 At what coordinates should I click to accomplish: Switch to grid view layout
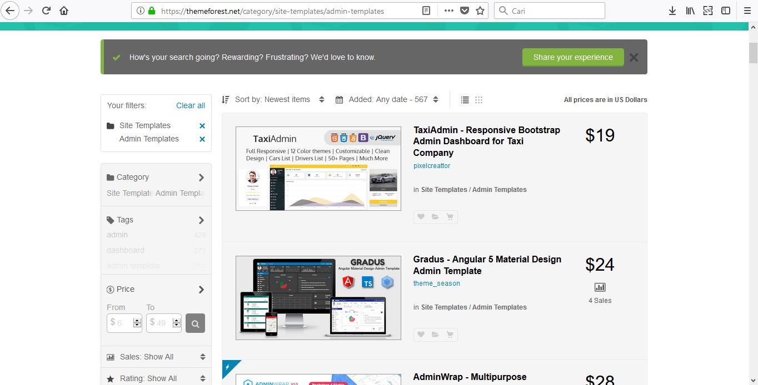coord(479,100)
